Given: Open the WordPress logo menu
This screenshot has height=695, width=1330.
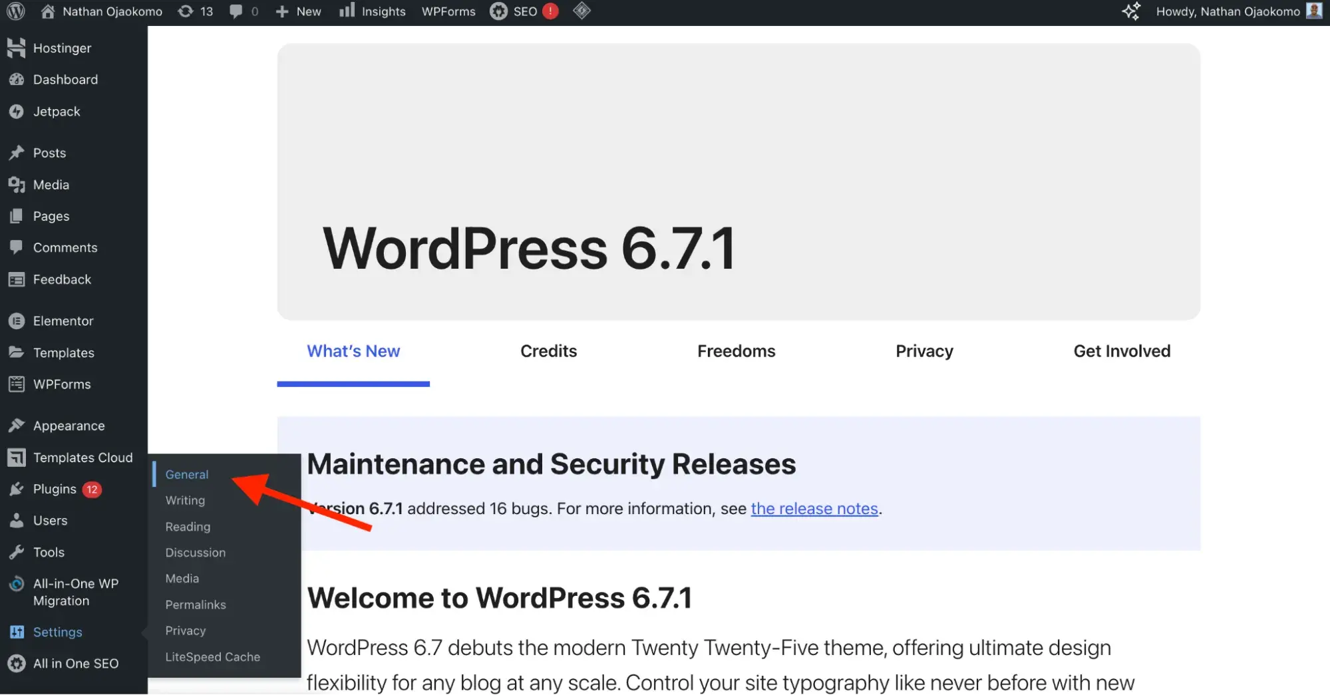Looking at the screenshot, I should click(x=16, y=11).
